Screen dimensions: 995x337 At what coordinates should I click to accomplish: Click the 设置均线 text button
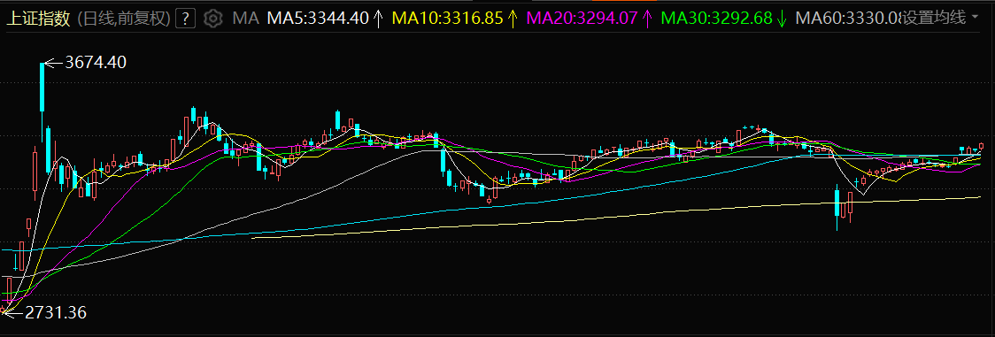pos(933,19)
